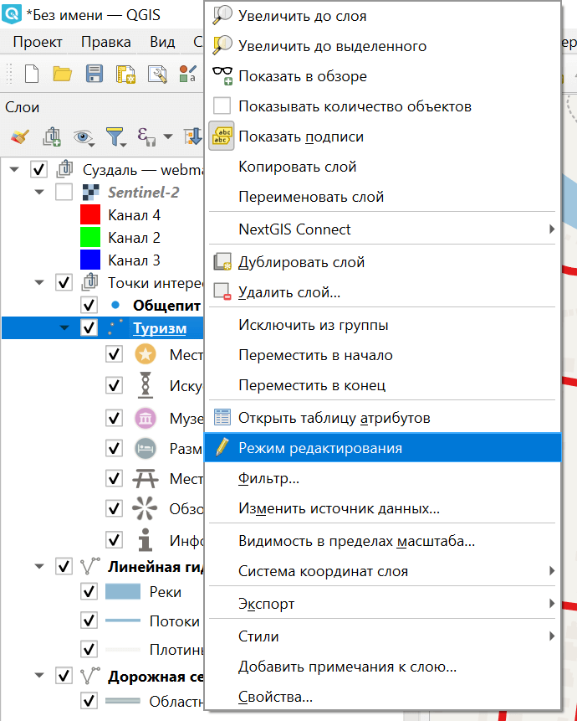Choose 'Система координат слоя' submenu
The width and height of the screenshot is (577, 721).
pos(382,571)
